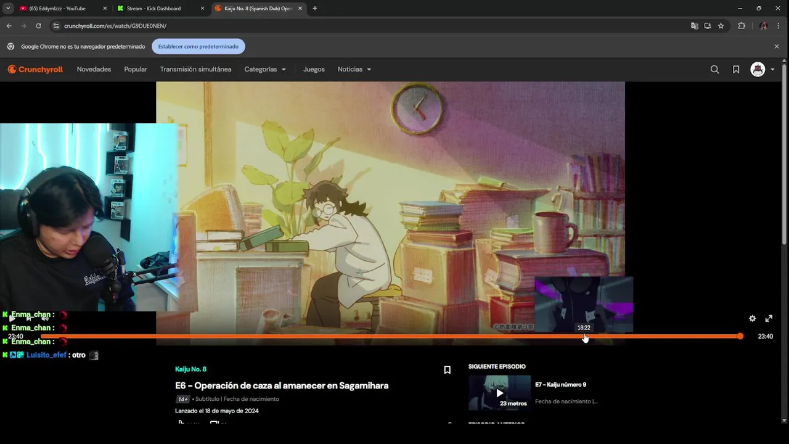789x444 pixels.
Task: Click the install app icon in address bar
Action: (x=708, y=26)
